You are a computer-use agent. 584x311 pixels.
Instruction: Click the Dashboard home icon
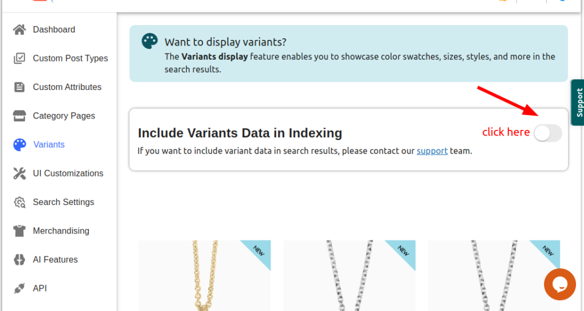click(19, 30)
